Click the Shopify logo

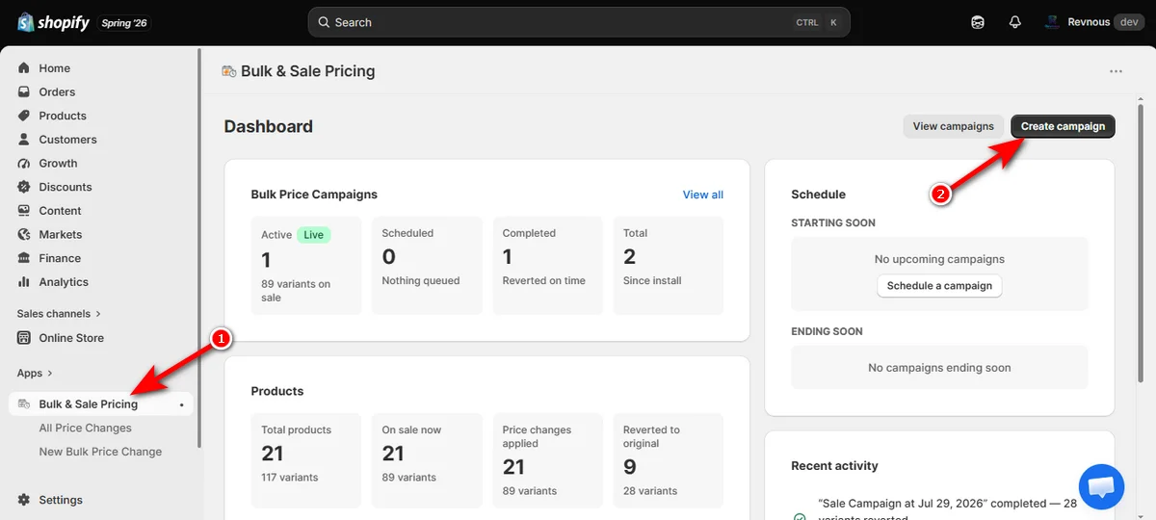pos(53,22)
